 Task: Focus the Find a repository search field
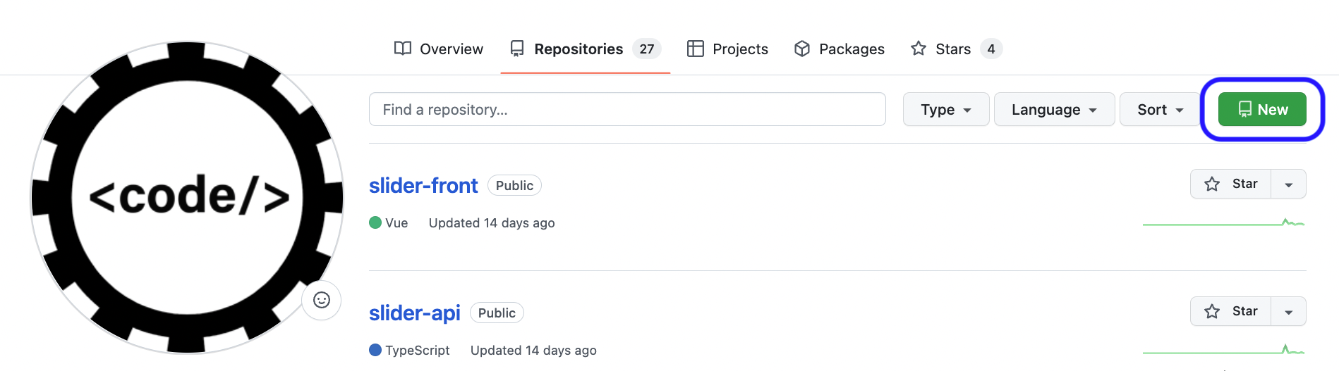point(627,110)
